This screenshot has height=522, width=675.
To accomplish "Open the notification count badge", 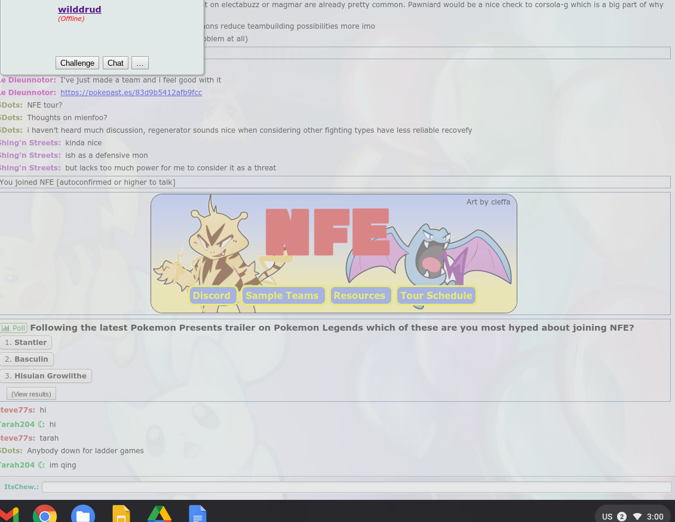I will tap(622, 517).
